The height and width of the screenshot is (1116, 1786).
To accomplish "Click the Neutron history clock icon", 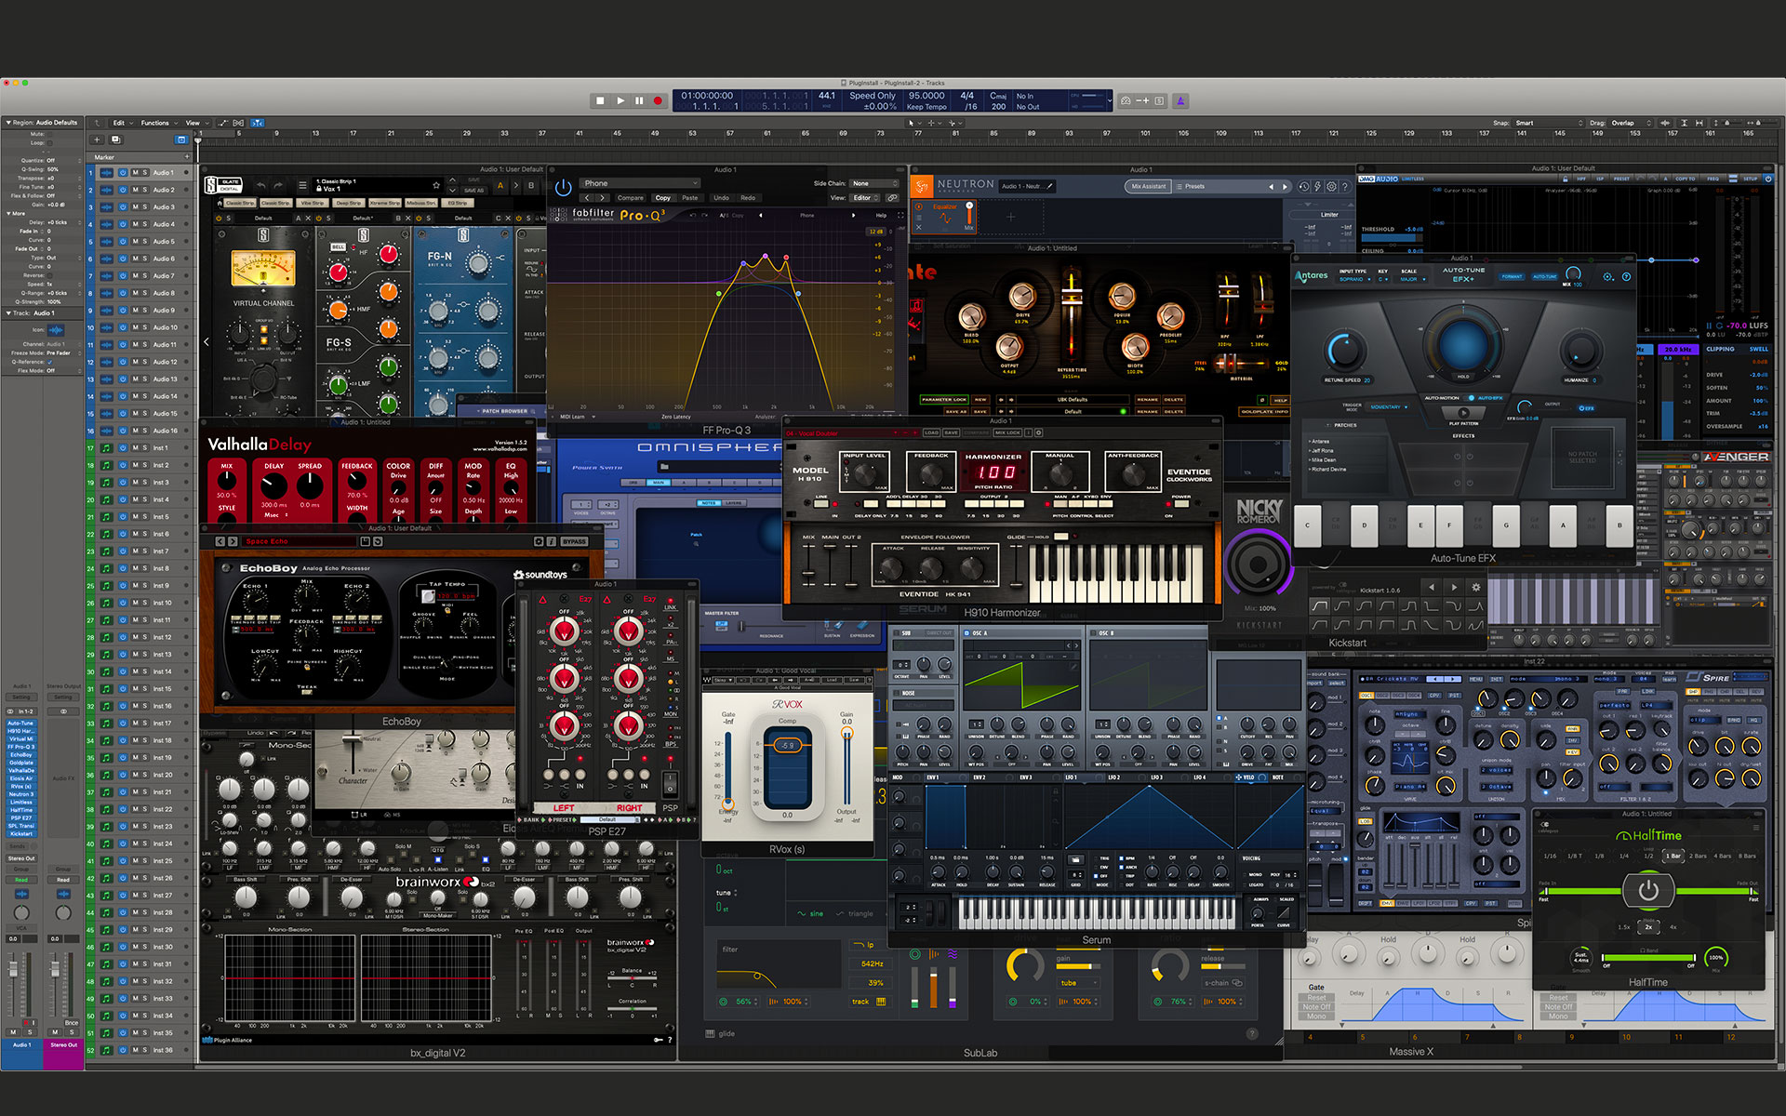I will point(1304,187).
